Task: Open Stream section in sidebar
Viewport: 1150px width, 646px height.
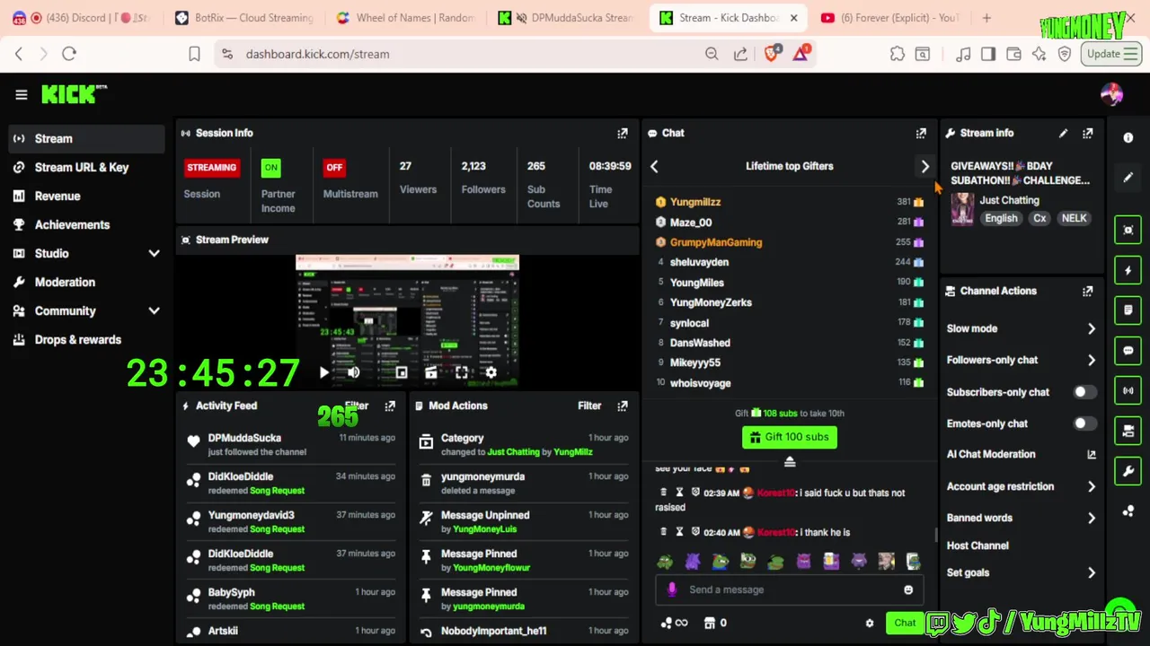Action: click(x=86, y=138)
